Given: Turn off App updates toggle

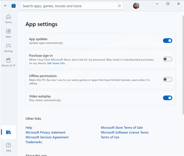Looking at the screenshot, I should point(168,41).
